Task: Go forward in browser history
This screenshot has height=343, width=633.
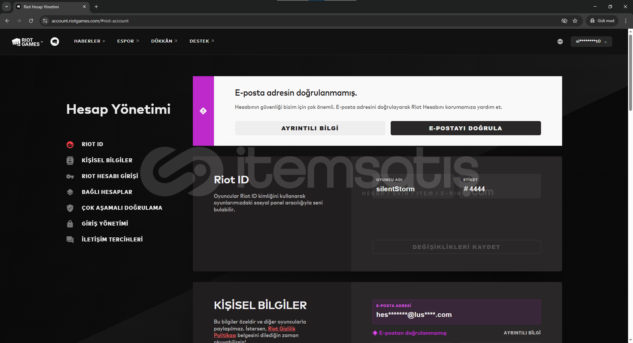Action: (x=19, y=21)
